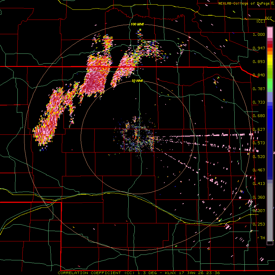Click the bright green segment of the color bar
This screenshot has width=275, height=275.
[270, 83]
